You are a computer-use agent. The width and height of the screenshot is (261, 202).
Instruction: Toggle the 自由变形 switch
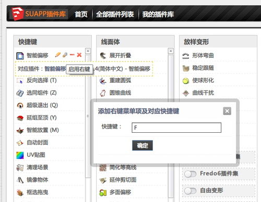191,191
